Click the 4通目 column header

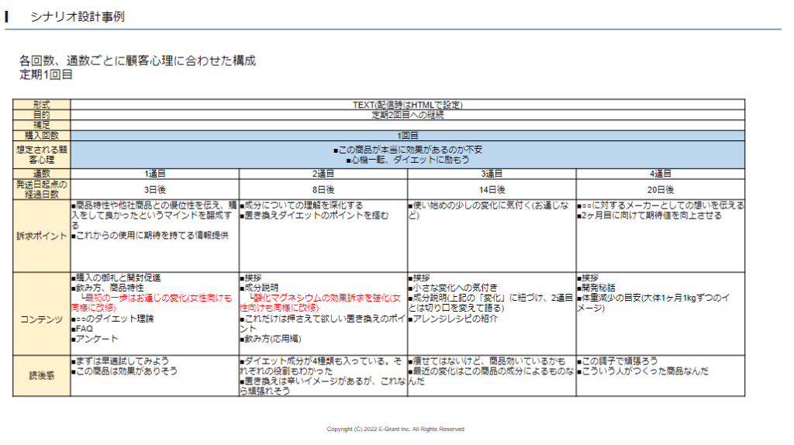coord(660,174)
